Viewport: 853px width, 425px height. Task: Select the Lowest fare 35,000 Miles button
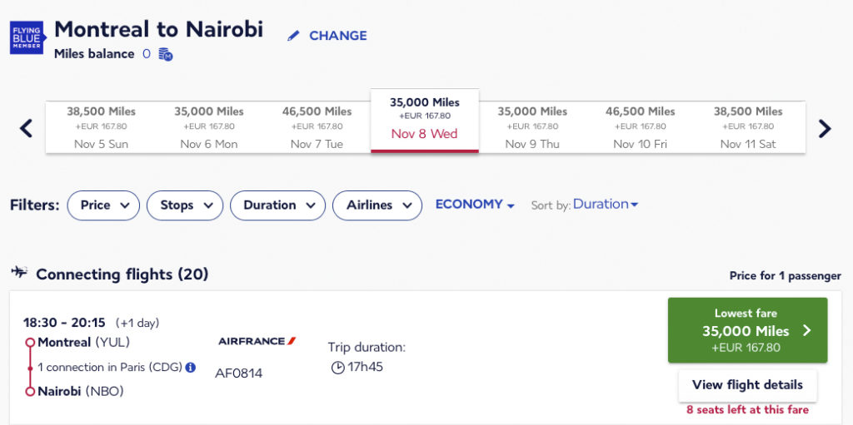(x=747, y=330)
